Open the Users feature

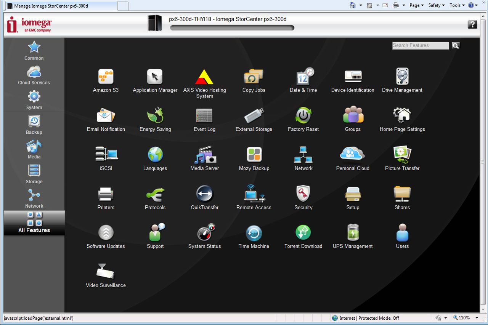402,237
